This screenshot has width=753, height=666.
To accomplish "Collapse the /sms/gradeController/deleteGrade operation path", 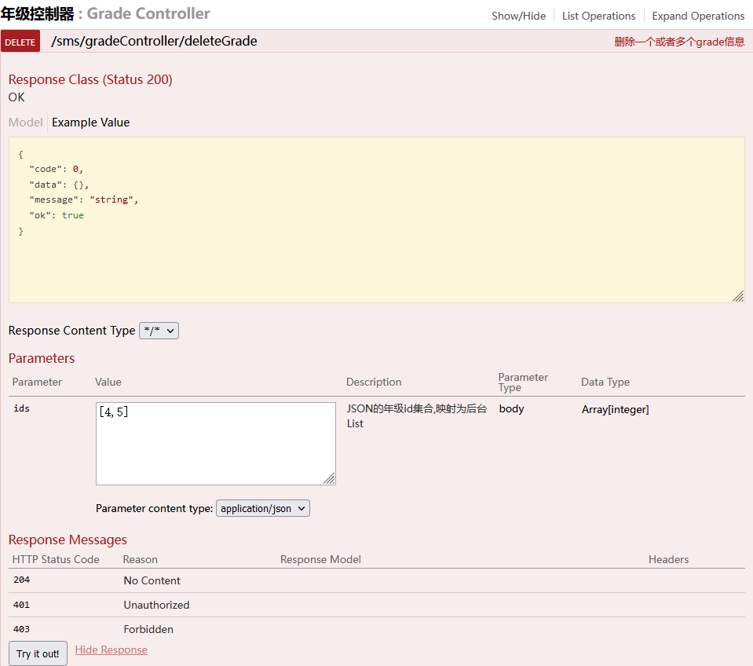I will click(154, 42).
